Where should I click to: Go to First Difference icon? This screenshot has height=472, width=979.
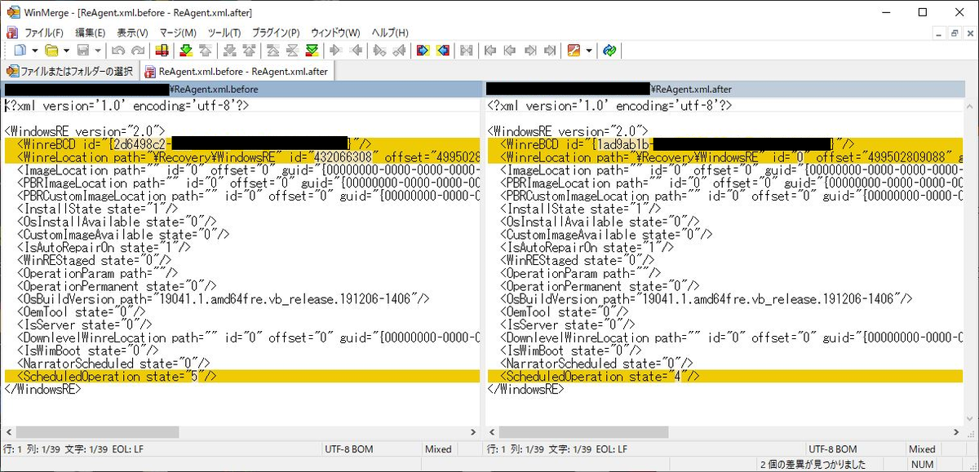pyautogui.click(x=273, y=51)
